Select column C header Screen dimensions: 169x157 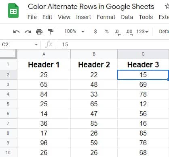point(143,54)
